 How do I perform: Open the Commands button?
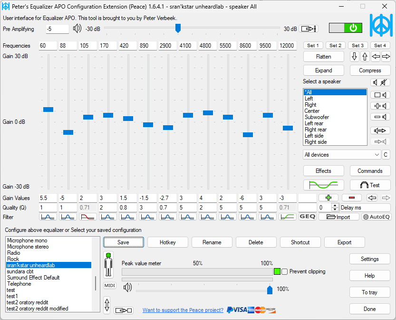(370, 171)
